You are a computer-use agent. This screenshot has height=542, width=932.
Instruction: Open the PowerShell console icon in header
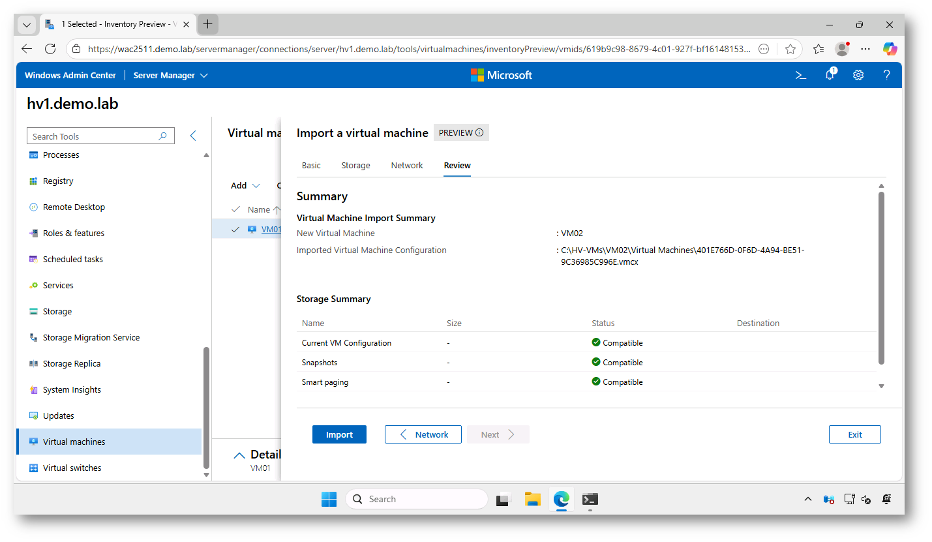801,75
